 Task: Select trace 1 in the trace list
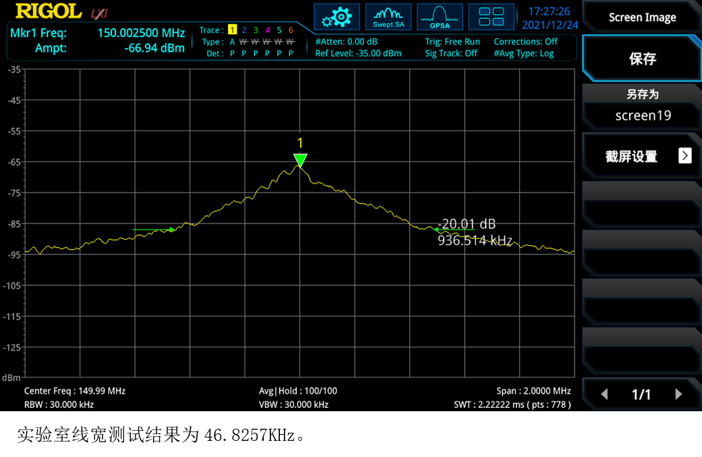(x=232, y=30)
